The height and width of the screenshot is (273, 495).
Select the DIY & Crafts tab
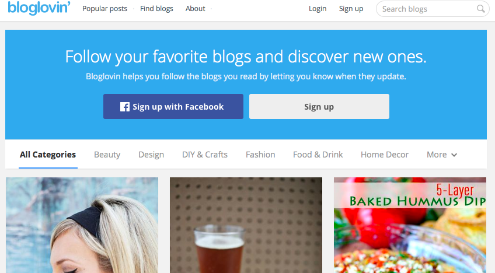[205, 155]
